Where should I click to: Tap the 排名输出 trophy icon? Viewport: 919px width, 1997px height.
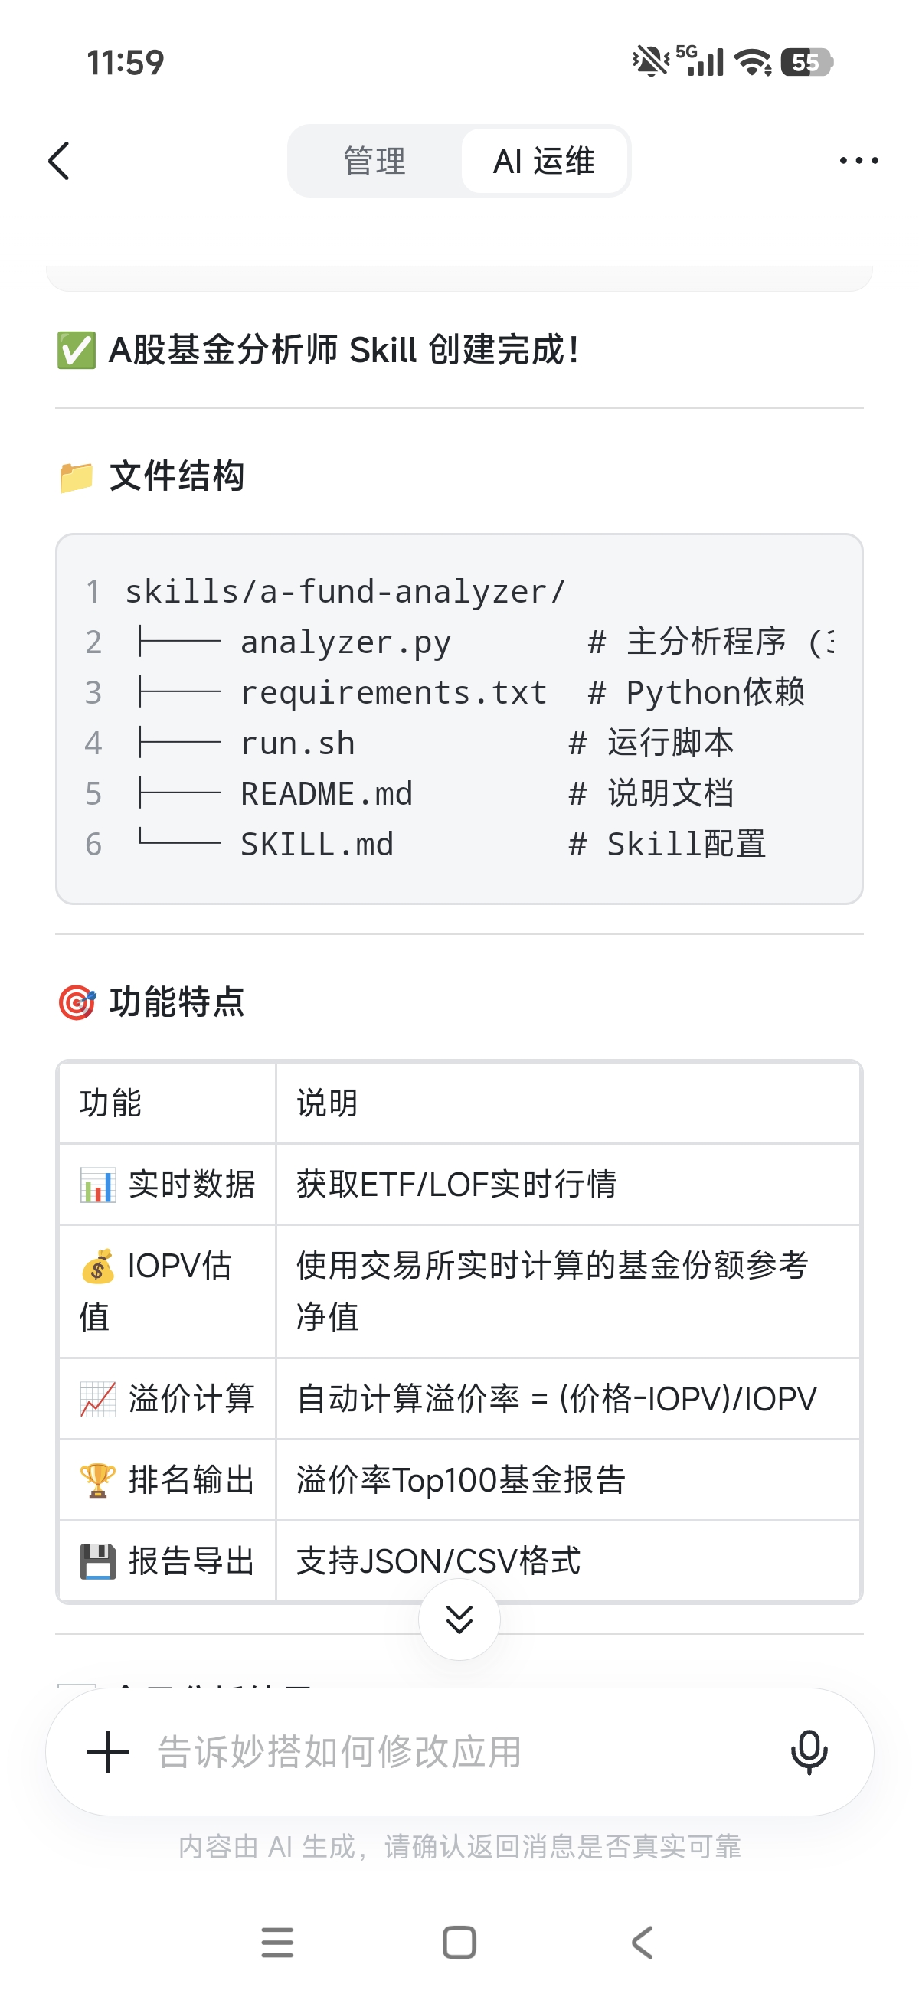point(98,1480)
